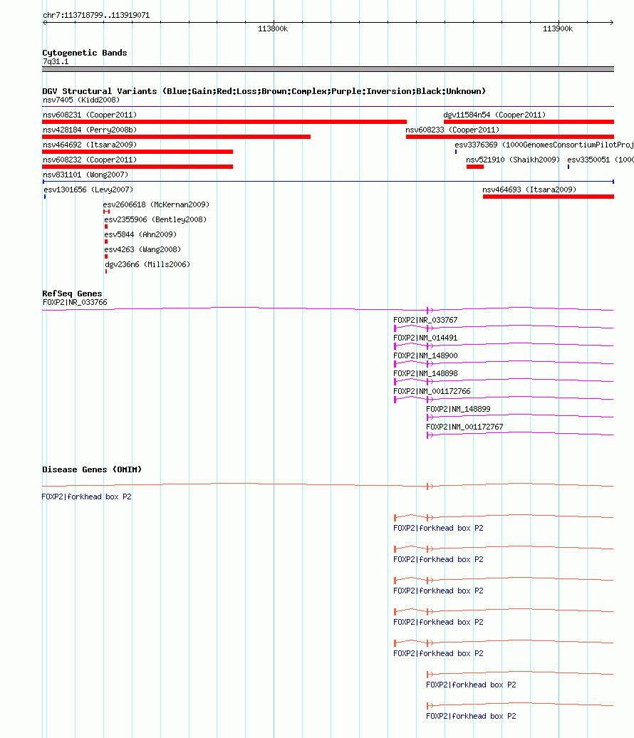Click the FOXP2|NM_148900 transcript label
Image resolution: width=634 pixels, height=738 pixels.
point(425,356)
